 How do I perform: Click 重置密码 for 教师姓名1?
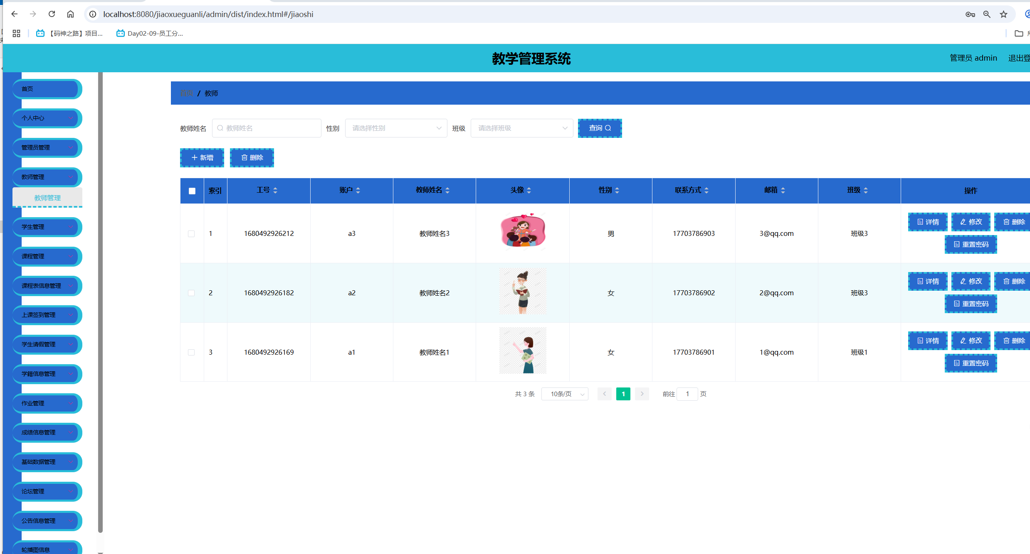pyautogui.click(x=971, y=363)
